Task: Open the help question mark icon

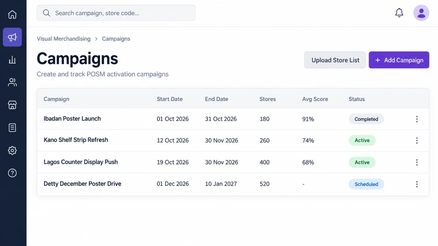Action: click(12, 173)
